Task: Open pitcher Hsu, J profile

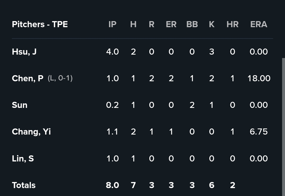Action: 24,52
